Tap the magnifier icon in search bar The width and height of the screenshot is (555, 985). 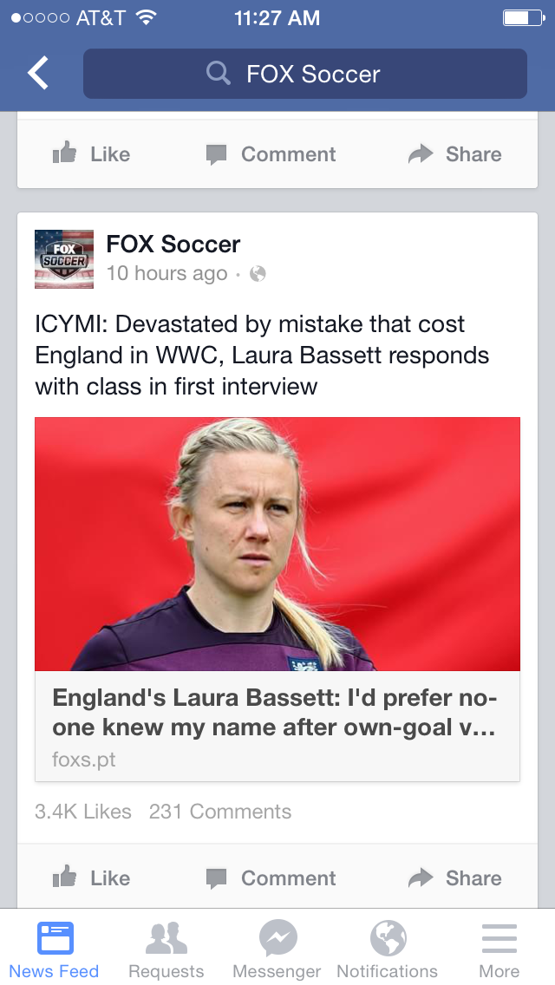(219, 74)
